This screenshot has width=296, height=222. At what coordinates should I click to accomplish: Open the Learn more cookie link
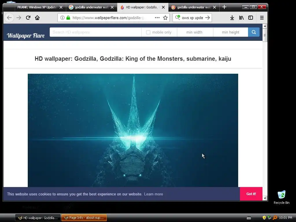coord(153,194)
